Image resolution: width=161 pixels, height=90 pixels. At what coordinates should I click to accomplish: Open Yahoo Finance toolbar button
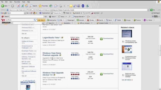click(137, 20)
